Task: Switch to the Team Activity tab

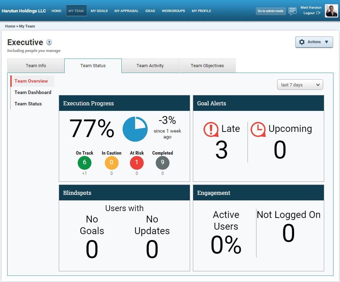Action: coord(150,66)
